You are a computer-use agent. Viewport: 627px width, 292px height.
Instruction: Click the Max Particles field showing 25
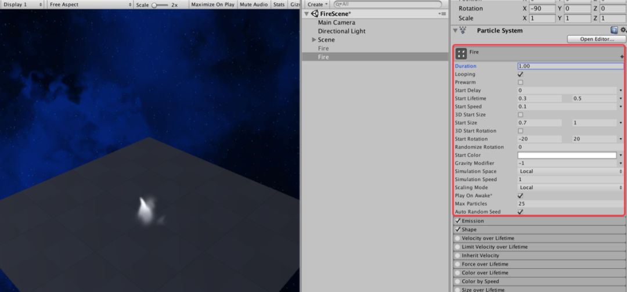coord(570,204)
